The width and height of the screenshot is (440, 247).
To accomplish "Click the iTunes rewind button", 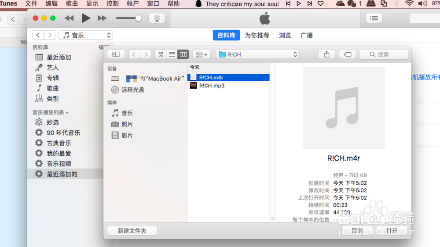I will point(69,18).
